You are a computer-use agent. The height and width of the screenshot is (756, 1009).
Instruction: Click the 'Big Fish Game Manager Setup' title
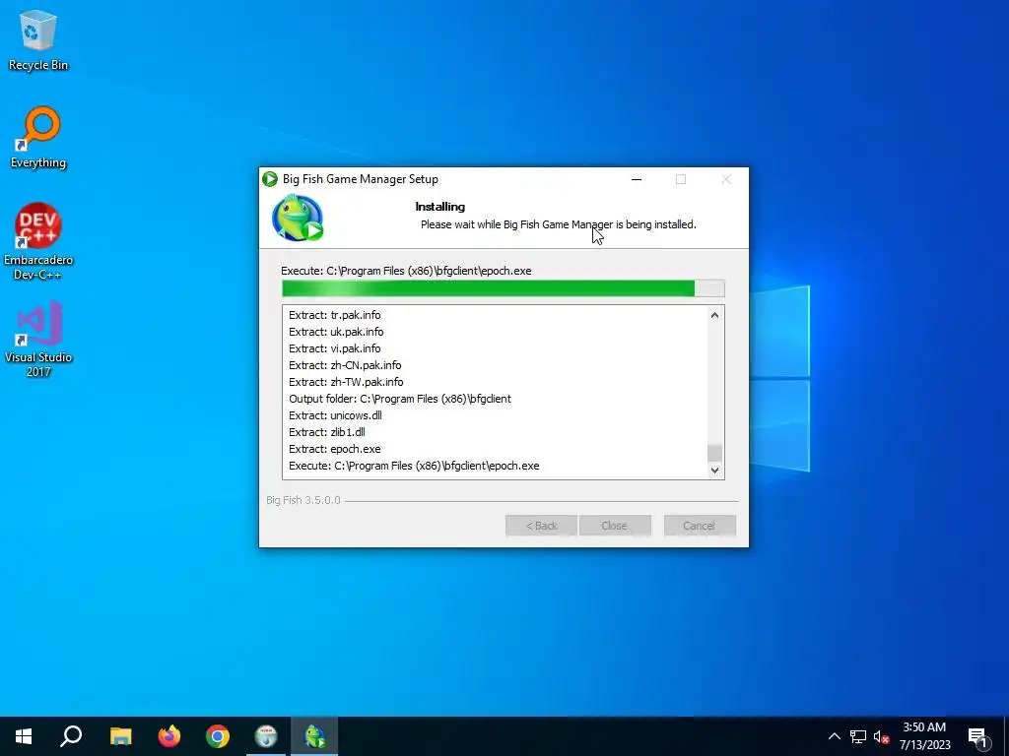361,179
